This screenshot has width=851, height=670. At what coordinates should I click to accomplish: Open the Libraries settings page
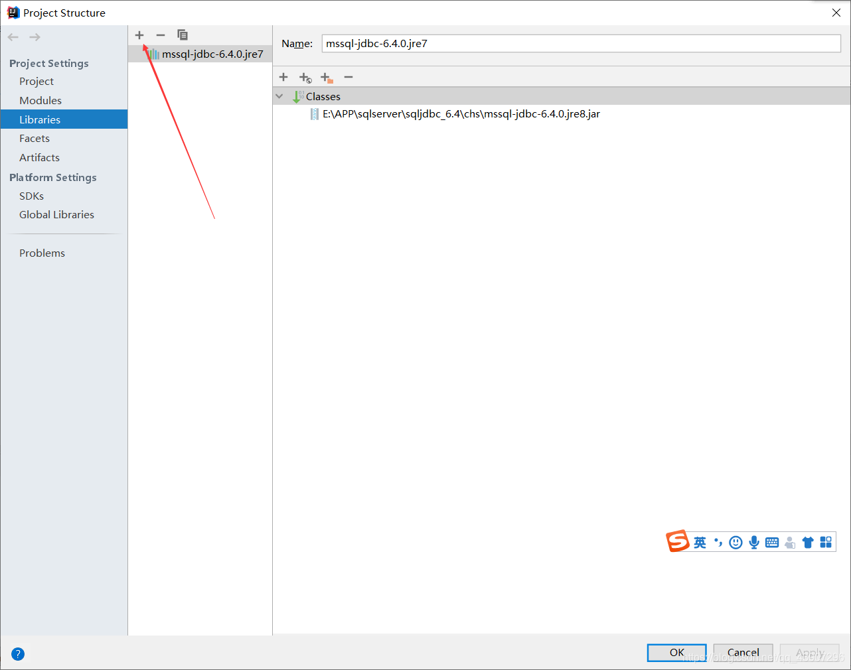click(x=64, y=119)
